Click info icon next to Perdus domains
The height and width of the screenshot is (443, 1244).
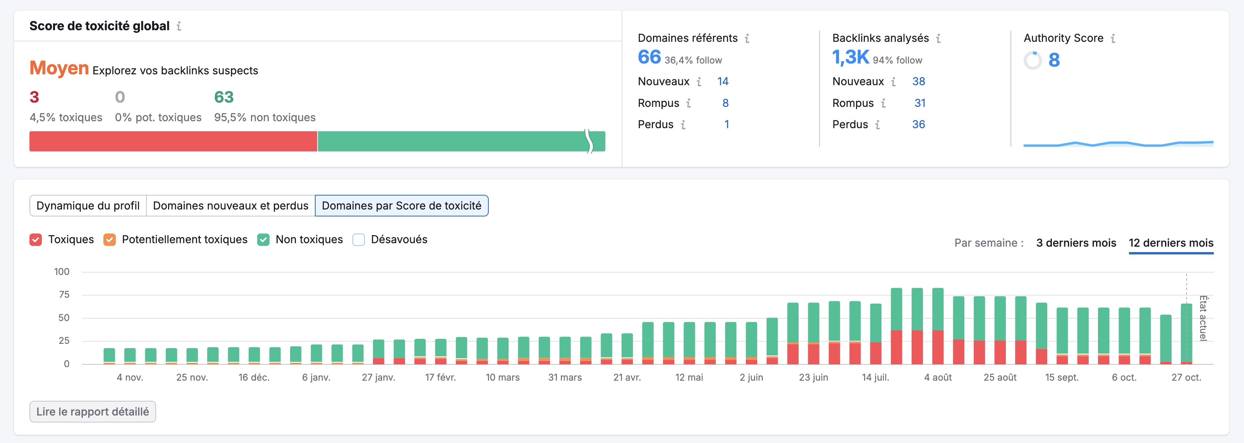683,125
